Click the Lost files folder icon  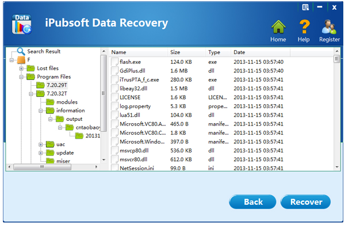tap(31, 68)
